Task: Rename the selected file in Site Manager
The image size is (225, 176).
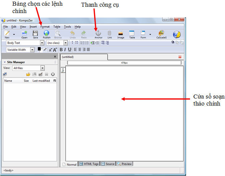Action: tap(40, 74)
